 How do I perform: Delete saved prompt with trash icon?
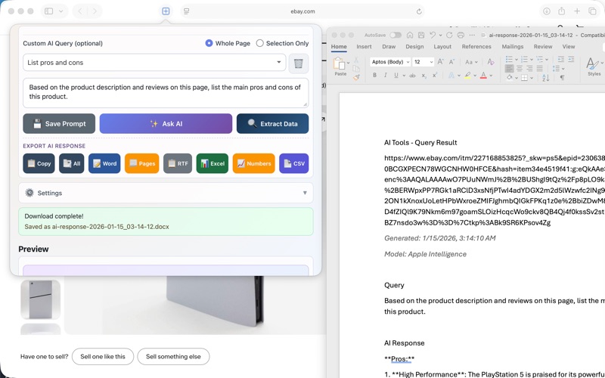[x=298, y=64]
